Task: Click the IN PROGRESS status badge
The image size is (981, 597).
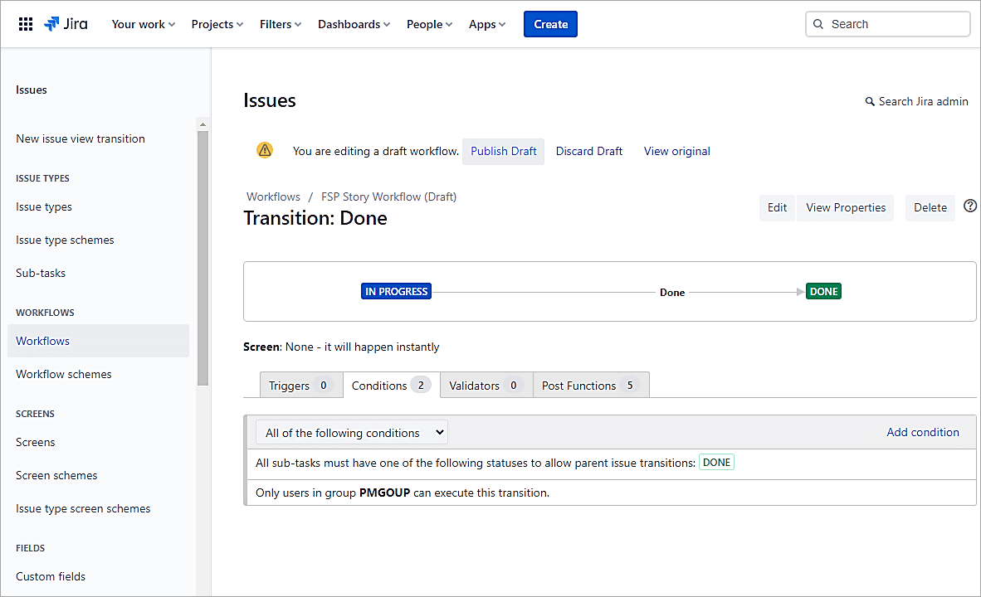Action: coord(396,292)
